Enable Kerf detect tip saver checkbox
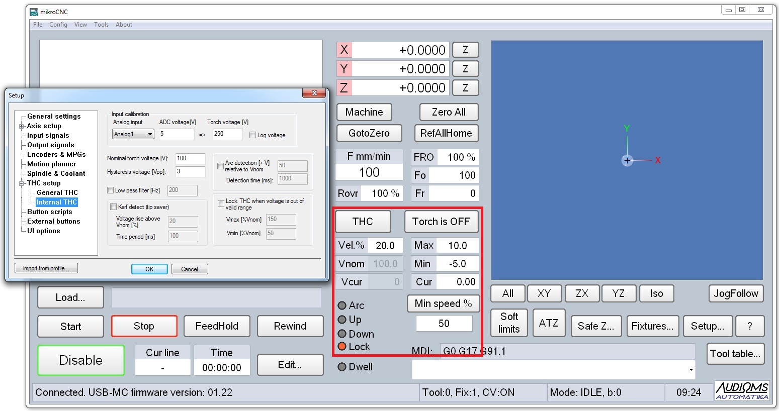 click(x=114, y=207)
